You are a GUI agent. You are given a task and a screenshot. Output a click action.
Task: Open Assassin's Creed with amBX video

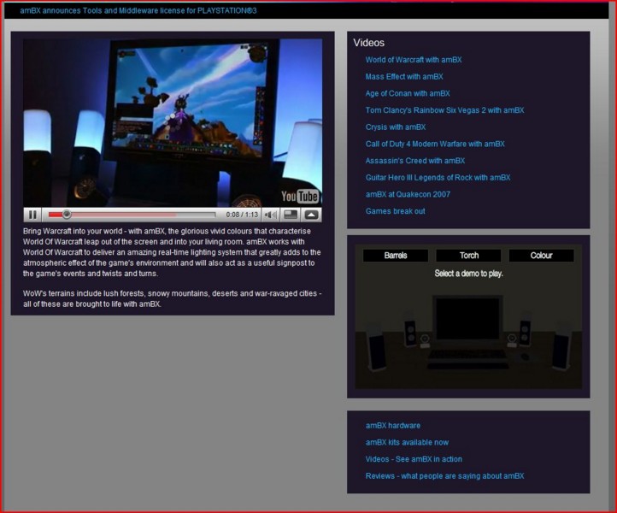(x=415, y=161)
